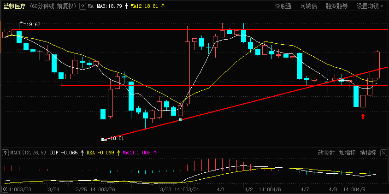Click 改参数 to change MACD parameters

(x=326, y=153)
